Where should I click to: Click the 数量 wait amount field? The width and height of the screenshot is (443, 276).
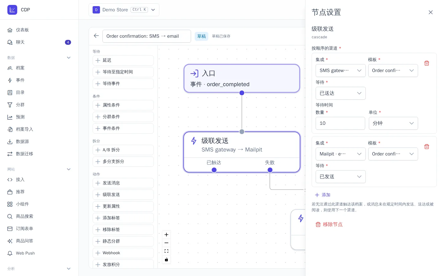pyautogui.click(x=340, y=123)
